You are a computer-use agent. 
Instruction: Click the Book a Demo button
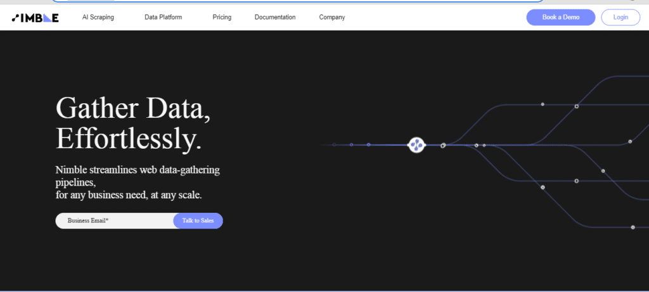(x=561, y=17)
